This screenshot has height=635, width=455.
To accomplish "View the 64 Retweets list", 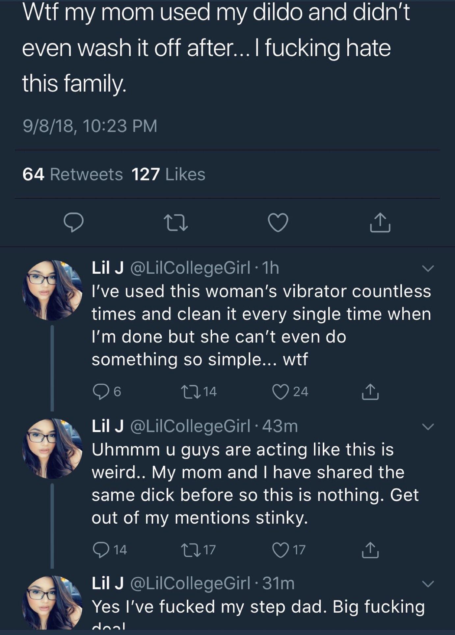I will click(72, 174).
